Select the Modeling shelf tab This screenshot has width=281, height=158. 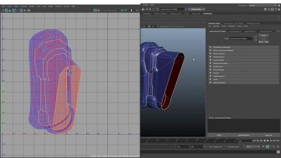click(208, 14)
